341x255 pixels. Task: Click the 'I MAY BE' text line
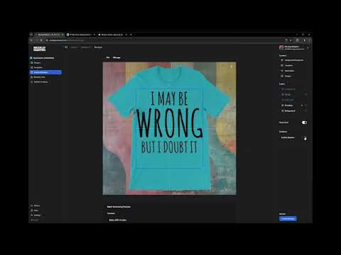[169, 99]
